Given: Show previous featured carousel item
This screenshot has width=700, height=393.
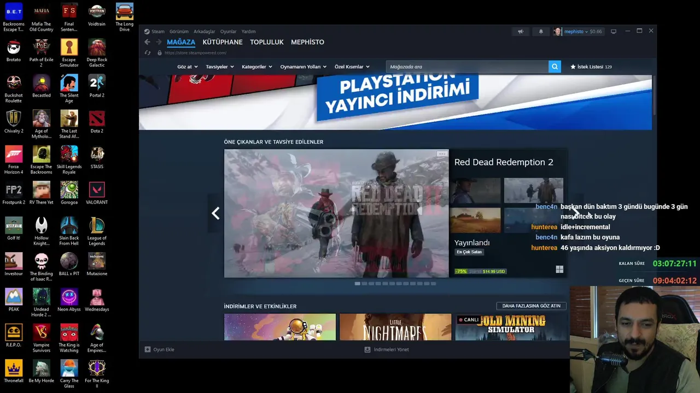Looking at the screenshot, I should [x=215, y=213].
